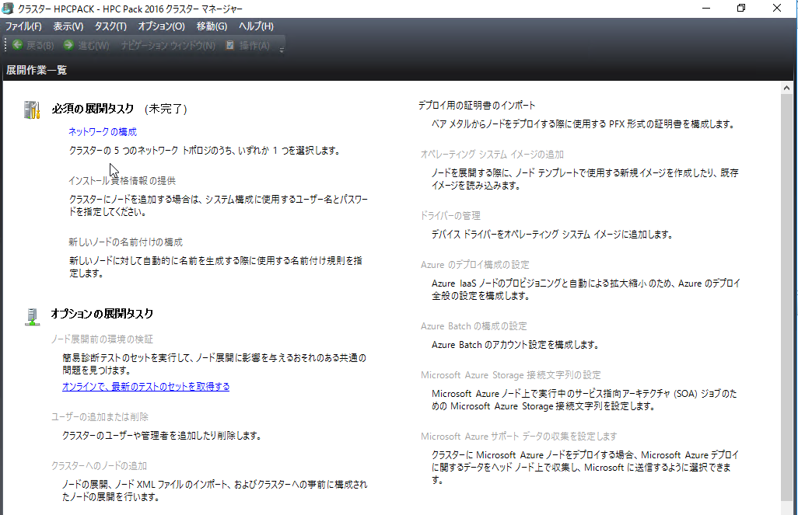Screen dimensions: 798x515
Task: Click the required deployment tasks tools icon
Action: pos(32,110)
